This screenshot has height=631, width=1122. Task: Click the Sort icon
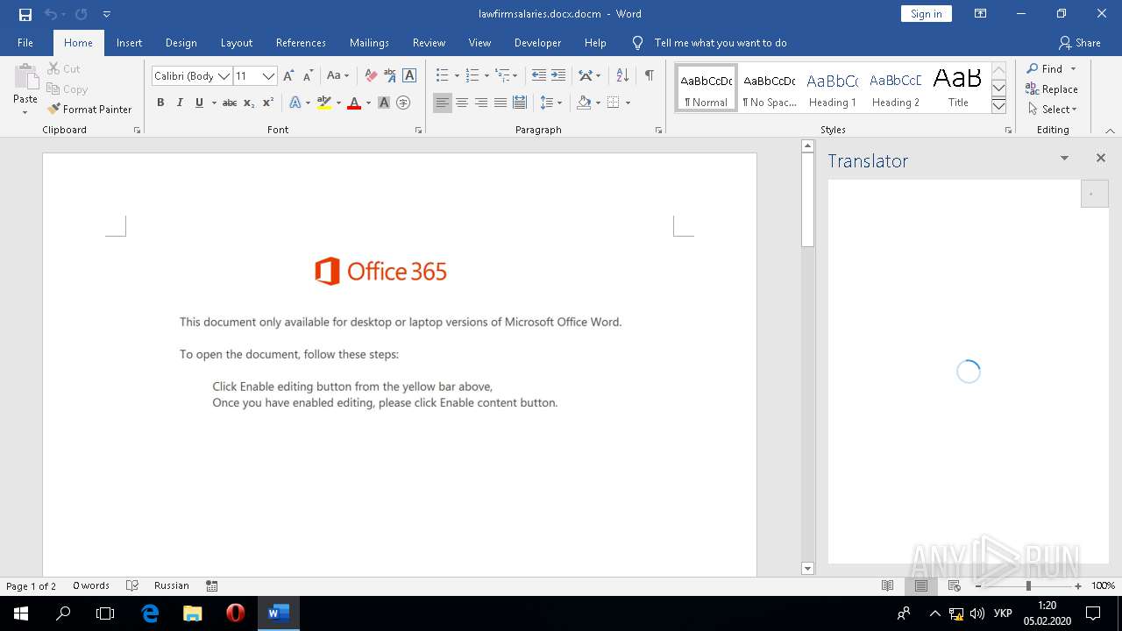[622, 76]
